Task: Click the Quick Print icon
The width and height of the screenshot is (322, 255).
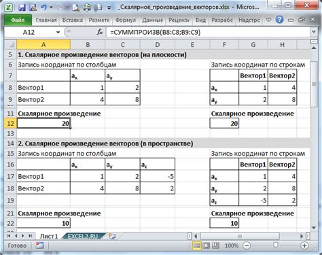Action: pyautogui.click(x=87, y=7)
